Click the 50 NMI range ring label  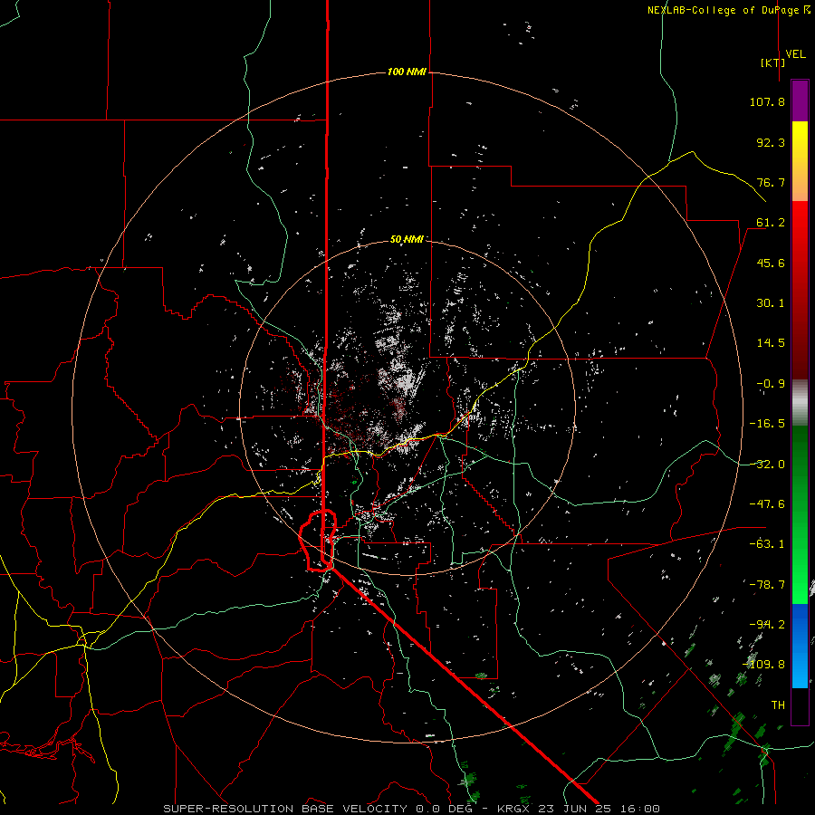(407, 239)
